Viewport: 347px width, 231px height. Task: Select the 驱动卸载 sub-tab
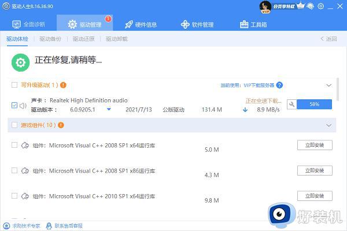pos(117,39)
